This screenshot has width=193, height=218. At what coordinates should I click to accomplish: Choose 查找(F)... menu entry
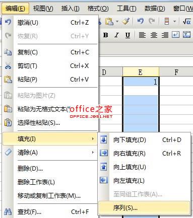click(50, 212)
